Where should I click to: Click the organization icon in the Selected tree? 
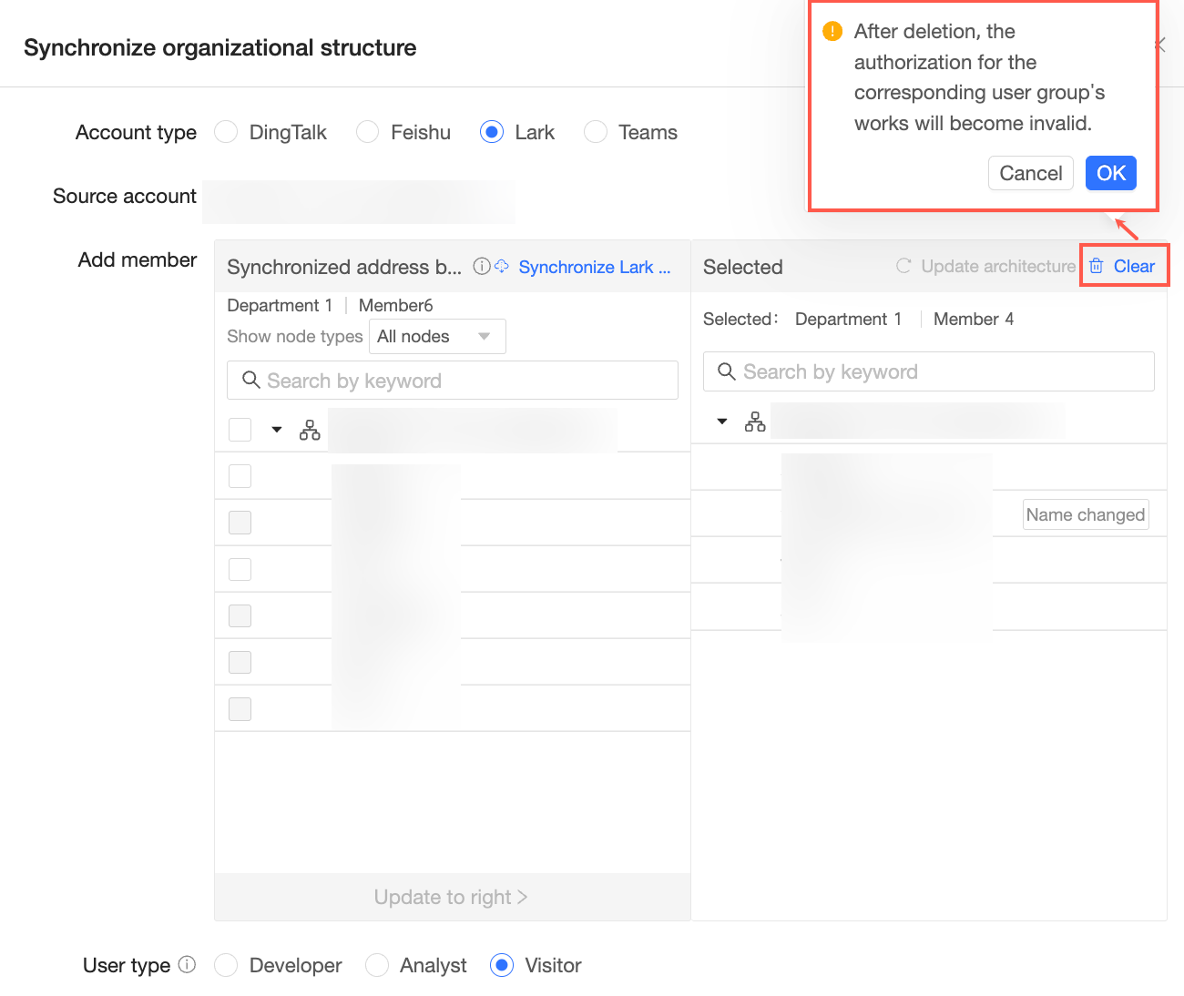point(755,422)
